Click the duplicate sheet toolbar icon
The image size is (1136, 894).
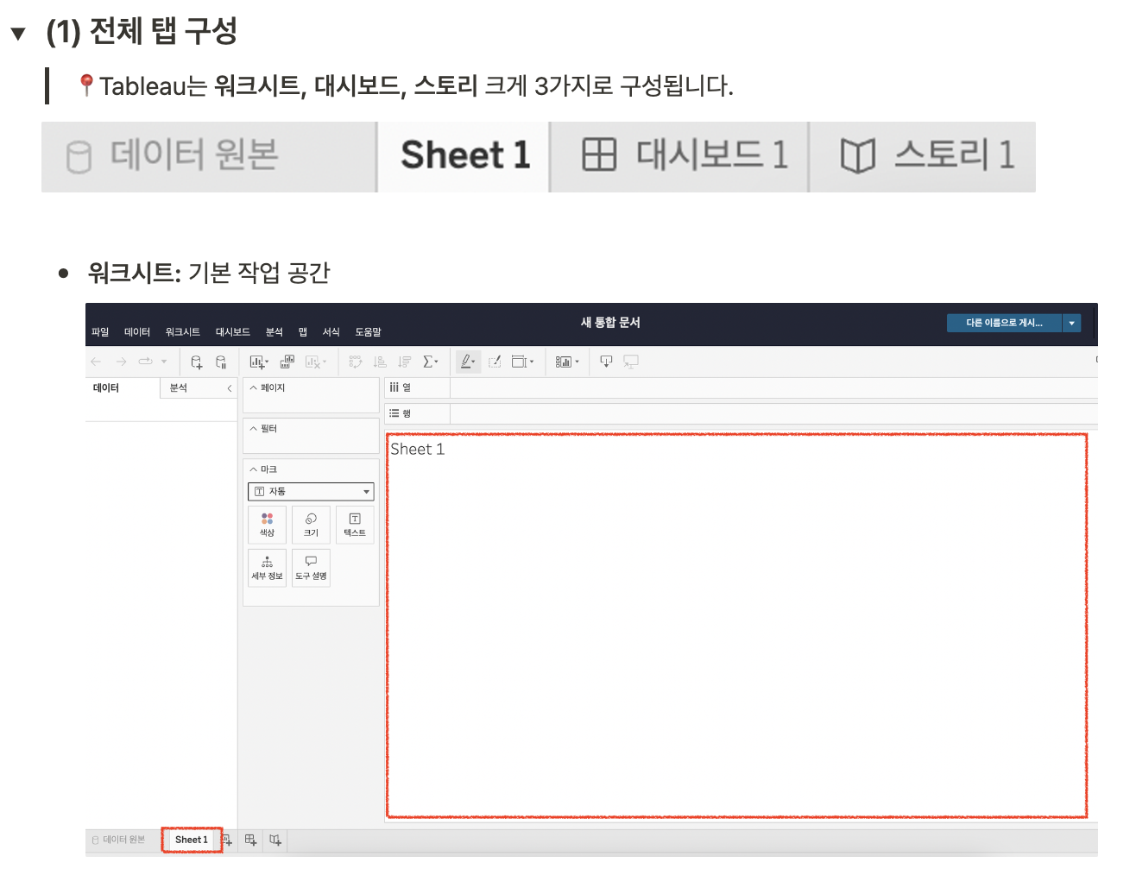(287, 362)
